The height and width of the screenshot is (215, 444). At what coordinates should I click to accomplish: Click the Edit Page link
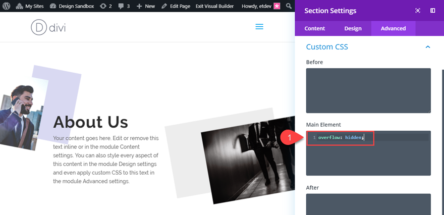(176, 6)
